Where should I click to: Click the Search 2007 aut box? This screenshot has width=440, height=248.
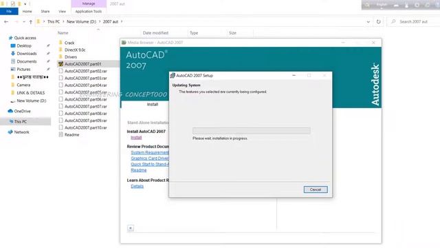pos(414,21)
